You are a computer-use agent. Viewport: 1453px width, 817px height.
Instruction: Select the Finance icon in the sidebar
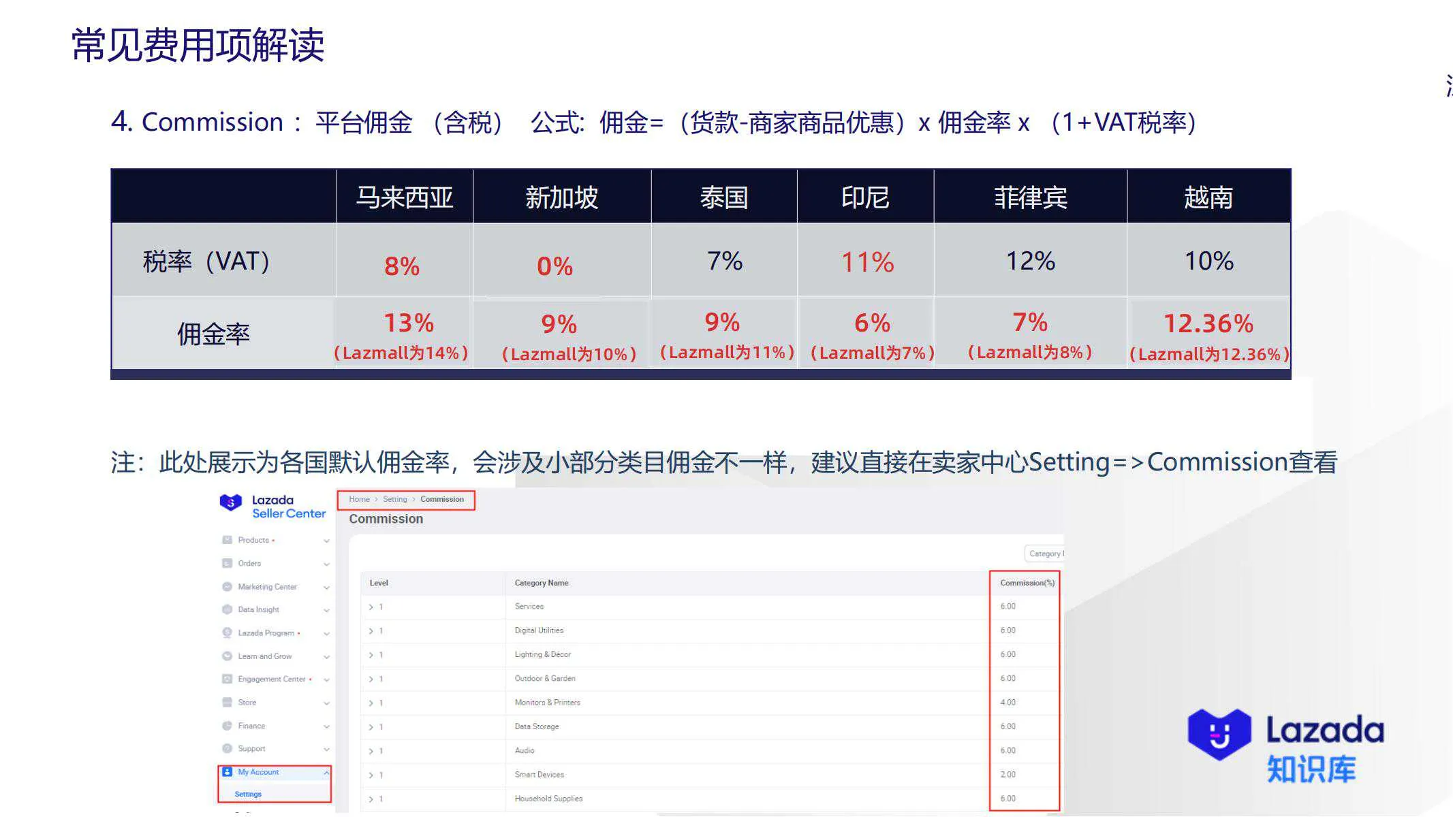click(x=227, y=726)
